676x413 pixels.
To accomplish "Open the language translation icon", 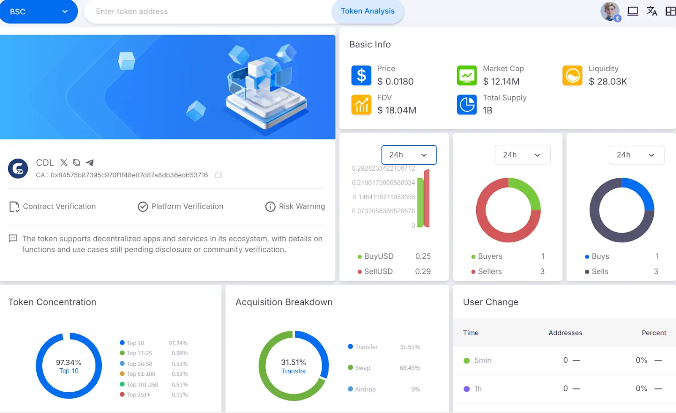I will tap(652, 11).
